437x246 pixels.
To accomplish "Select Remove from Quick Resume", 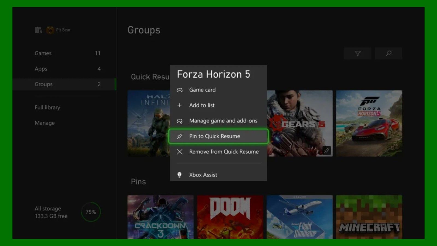I will pyautogui.click(x=218, y=152).
